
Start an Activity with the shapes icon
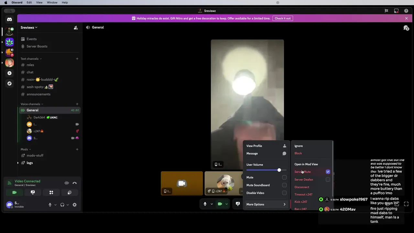tap(51, 192)
